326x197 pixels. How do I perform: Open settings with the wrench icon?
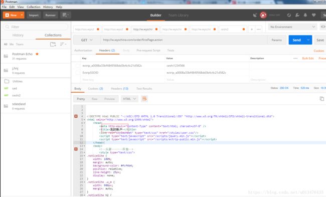coord(297,15)
